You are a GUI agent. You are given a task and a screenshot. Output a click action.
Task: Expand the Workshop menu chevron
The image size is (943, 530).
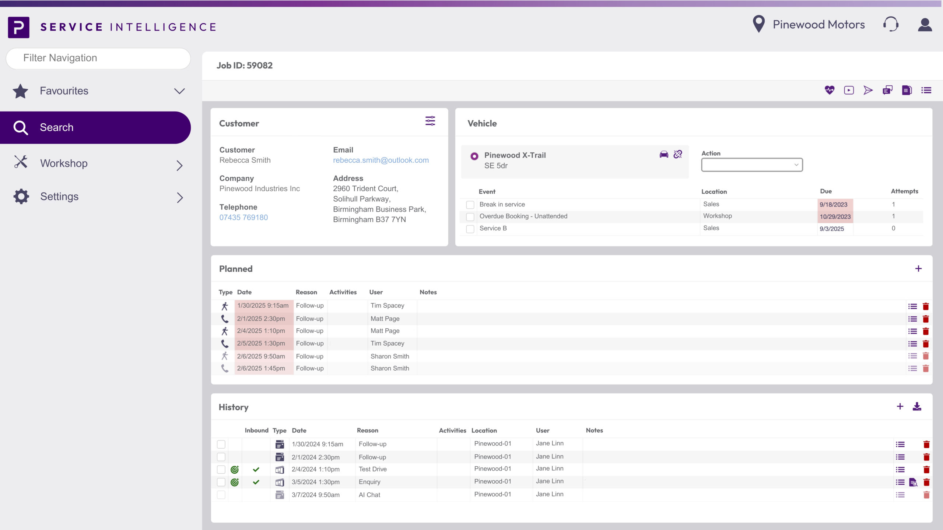coord(179,165)
